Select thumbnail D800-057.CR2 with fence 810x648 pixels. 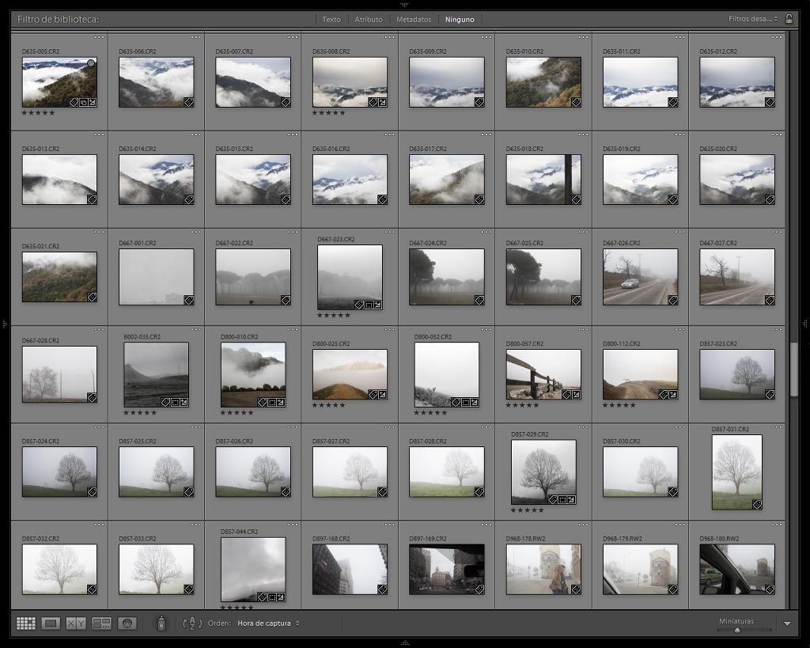(543, 374)
